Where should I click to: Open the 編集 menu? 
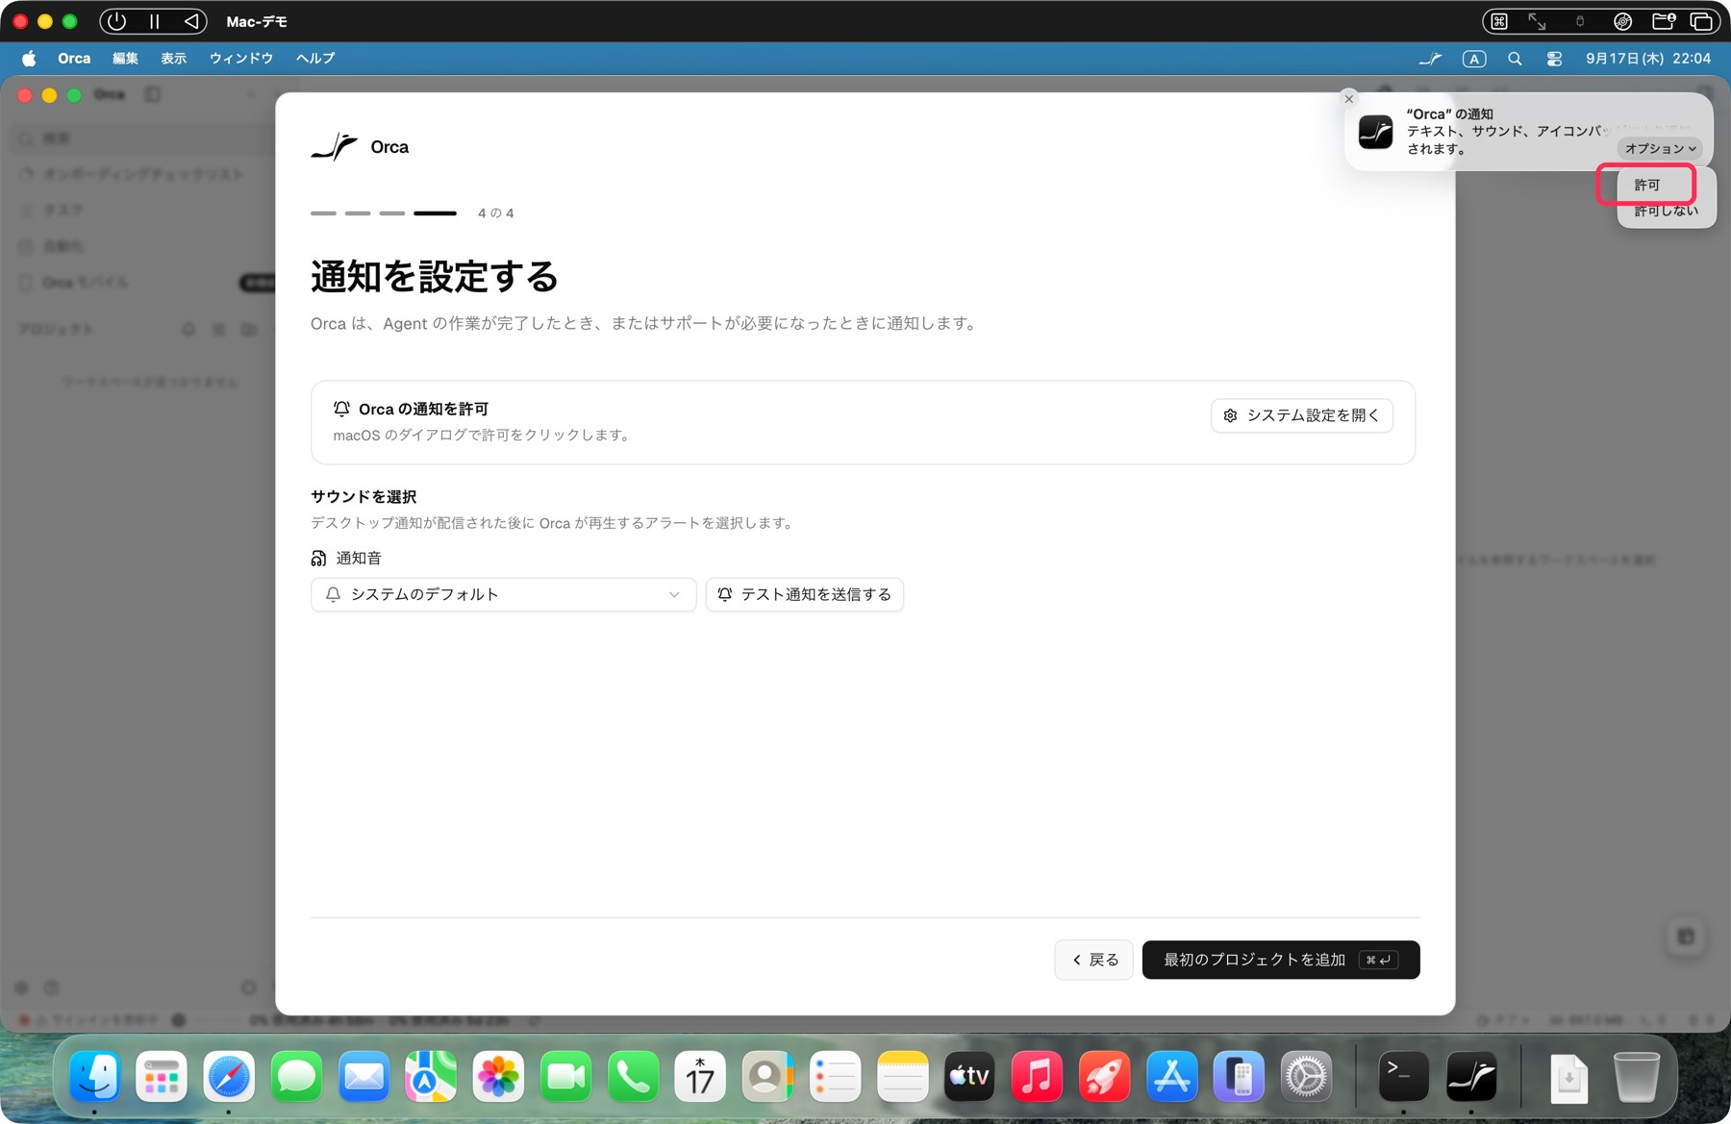(x=125, y=59)
